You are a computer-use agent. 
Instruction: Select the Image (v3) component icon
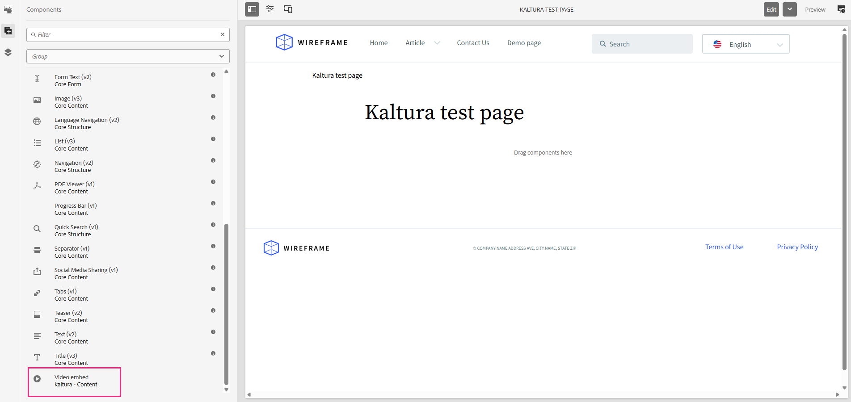point(37,100)
